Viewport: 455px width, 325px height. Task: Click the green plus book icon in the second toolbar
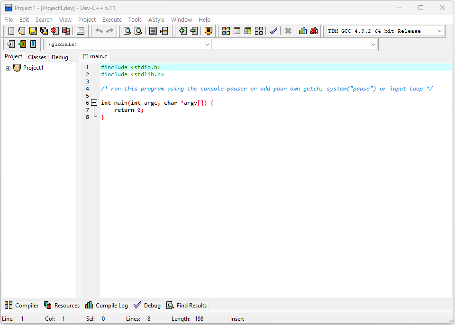tap(22, 44)
